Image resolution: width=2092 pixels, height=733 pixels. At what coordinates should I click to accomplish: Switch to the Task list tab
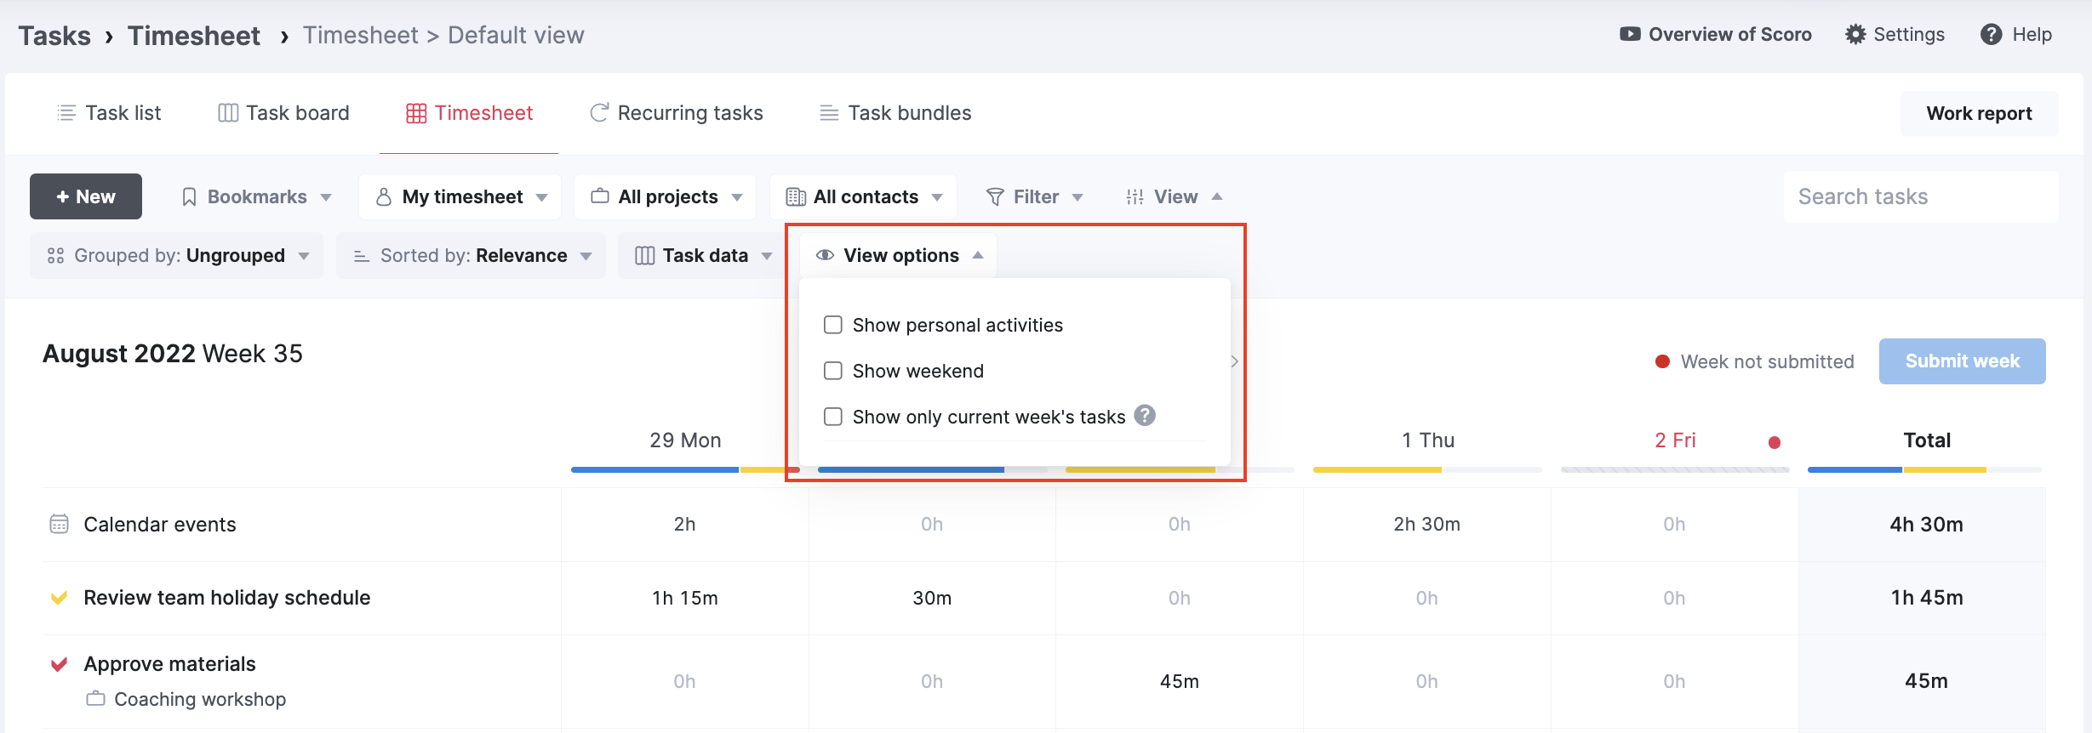pyautogui.click(x=109, y=112)
